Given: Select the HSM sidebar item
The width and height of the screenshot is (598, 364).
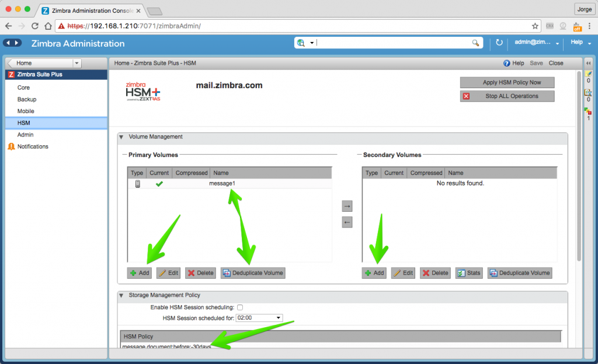Looking at the screenshot, I should pos(56,123).
